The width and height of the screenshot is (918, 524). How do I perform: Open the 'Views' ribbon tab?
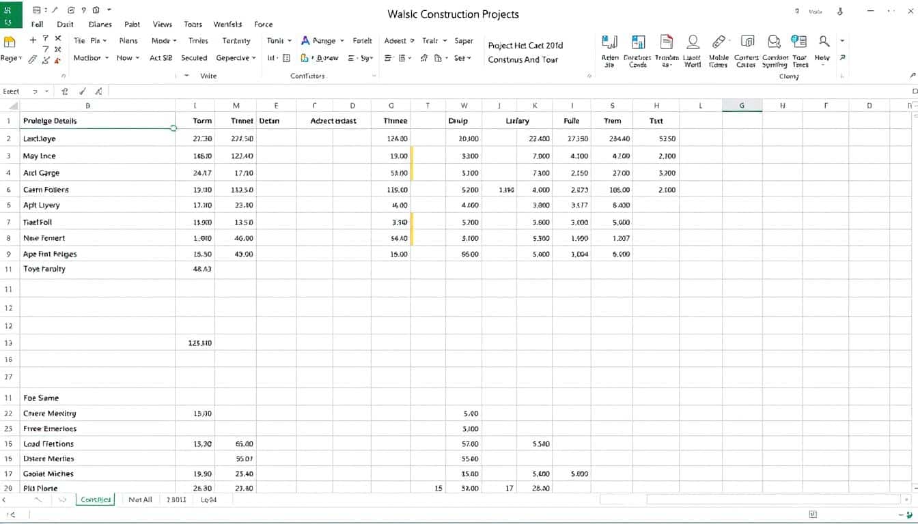pyautogui.click(x=162, y=24)
